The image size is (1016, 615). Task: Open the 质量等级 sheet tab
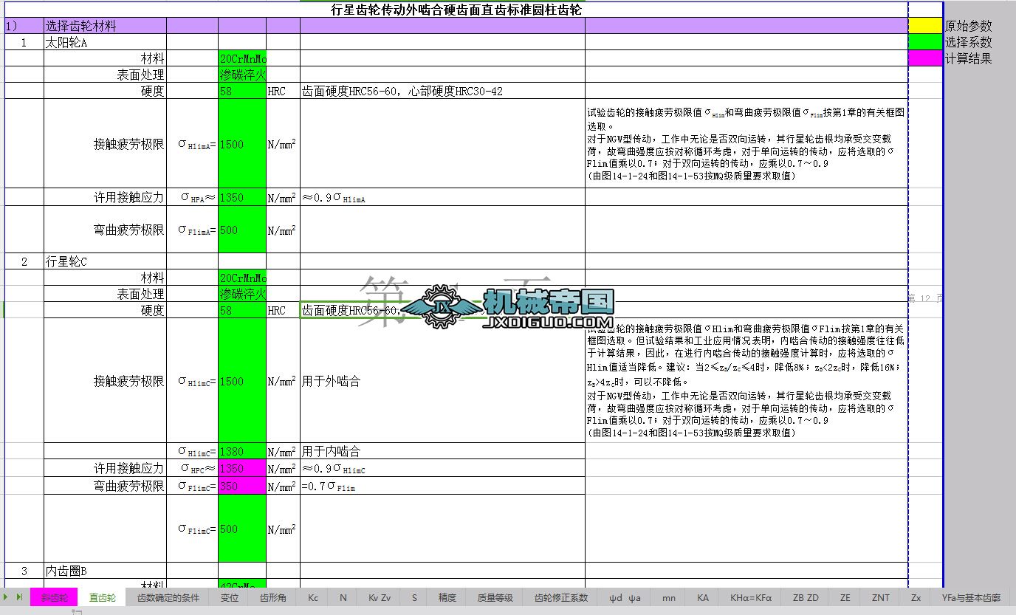(495, 597)
